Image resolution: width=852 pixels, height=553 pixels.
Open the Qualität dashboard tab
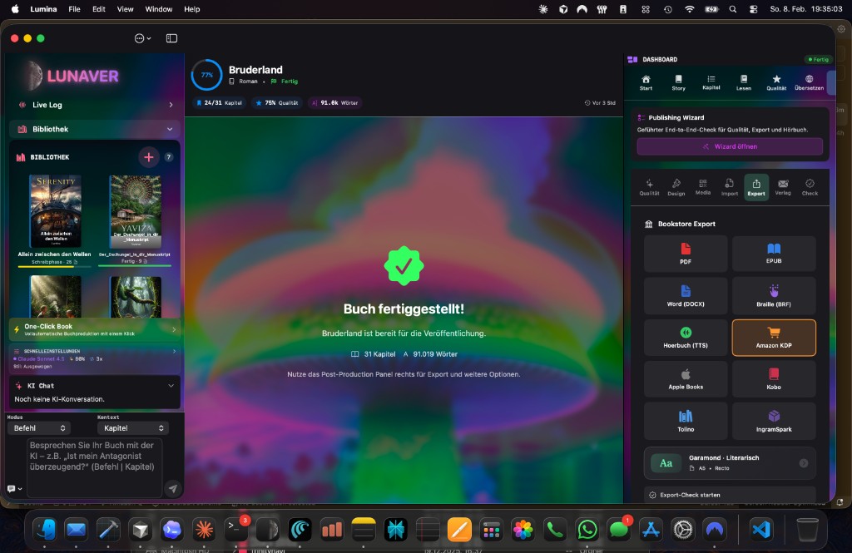pyautogui.click(x=775, y=81)
